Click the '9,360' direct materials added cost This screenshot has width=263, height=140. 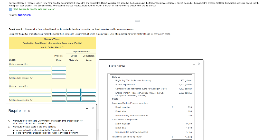(x=189, y=124)
